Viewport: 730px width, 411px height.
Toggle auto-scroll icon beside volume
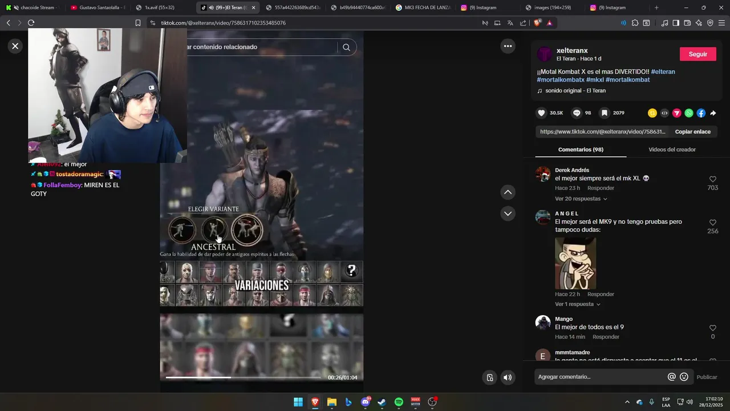pyautogui.click(x=490, y=377)
